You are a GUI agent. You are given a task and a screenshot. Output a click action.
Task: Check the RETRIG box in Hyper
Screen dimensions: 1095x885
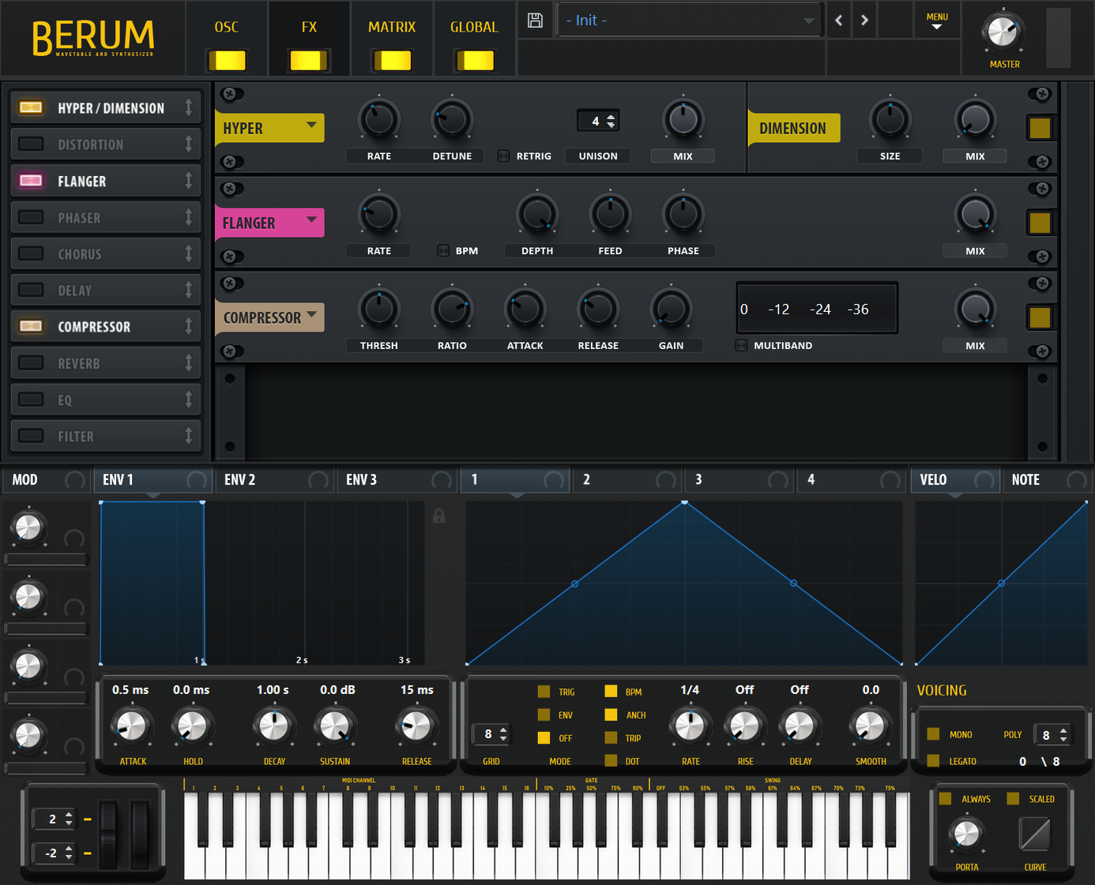pyautogui.click(x=503, y=156)
